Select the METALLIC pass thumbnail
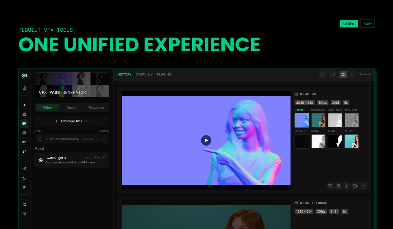 pyautogui.click(x=302, y=141)
